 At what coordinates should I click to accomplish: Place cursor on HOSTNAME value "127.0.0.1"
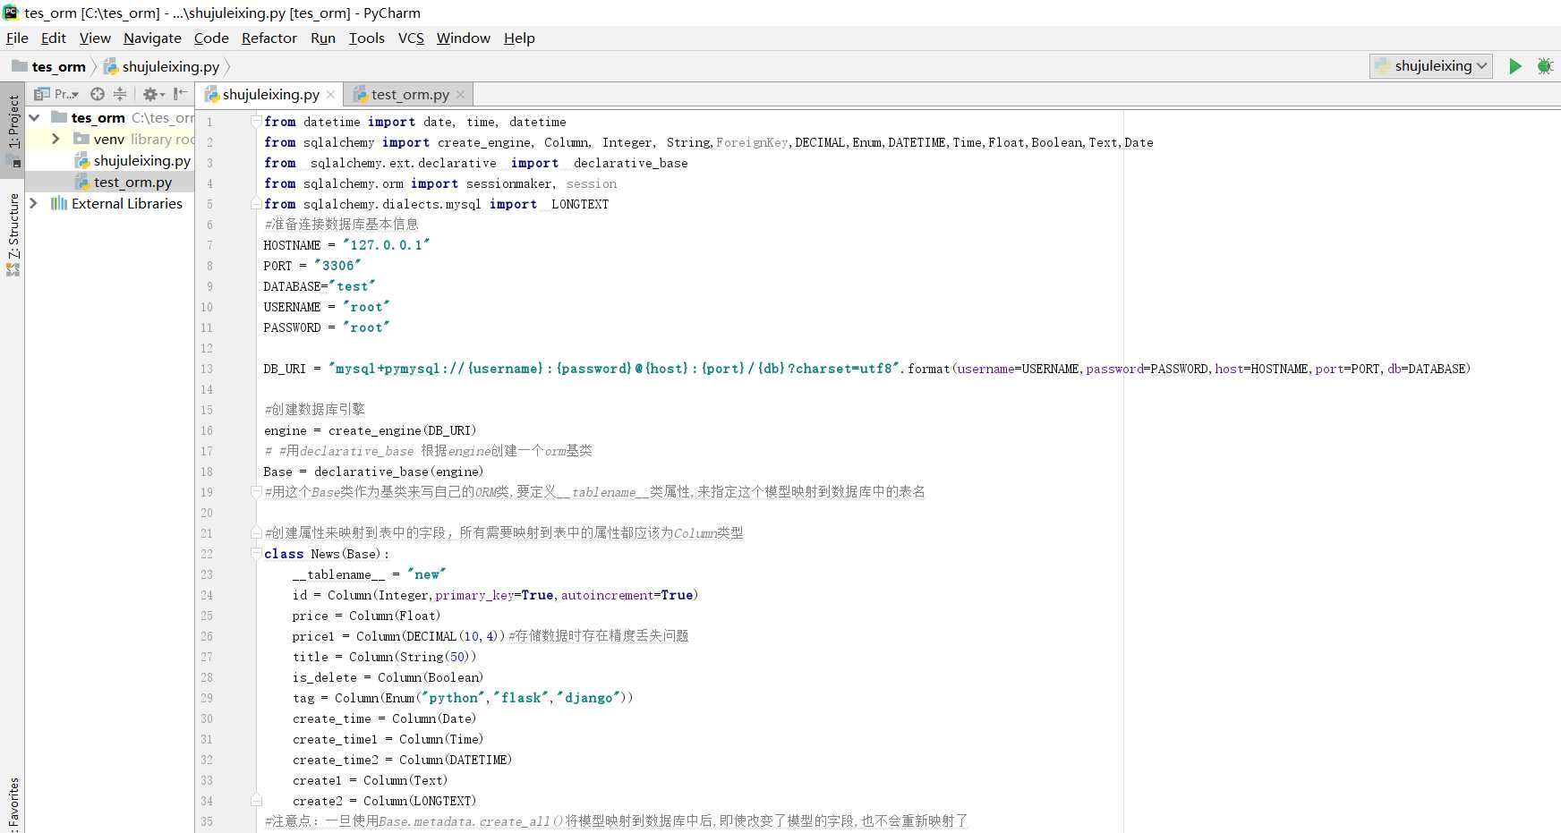point(386,244)
